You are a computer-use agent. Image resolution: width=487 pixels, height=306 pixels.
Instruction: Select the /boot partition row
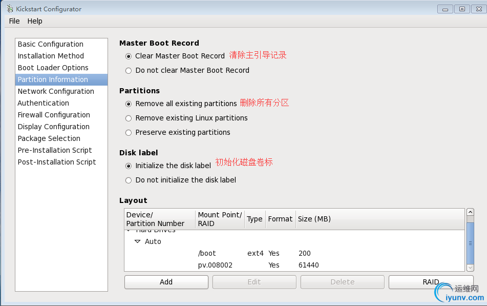coord(294,253)
